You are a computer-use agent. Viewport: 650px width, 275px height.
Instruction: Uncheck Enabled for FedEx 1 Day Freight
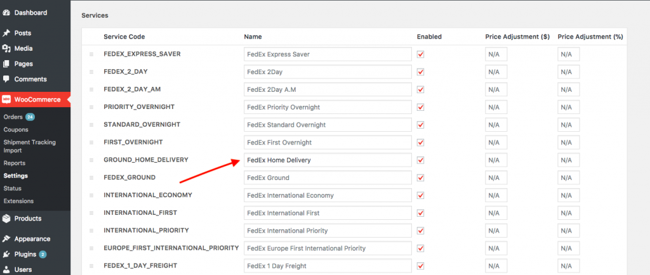[420, 266]
